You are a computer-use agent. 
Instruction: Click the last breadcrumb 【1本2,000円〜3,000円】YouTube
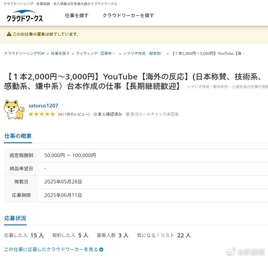point(208,53)
